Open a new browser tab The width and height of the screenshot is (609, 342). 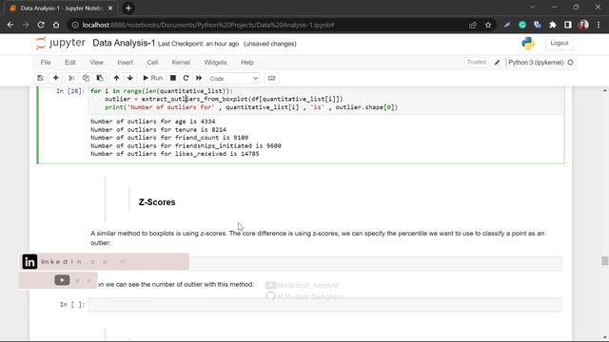[128, 9]
